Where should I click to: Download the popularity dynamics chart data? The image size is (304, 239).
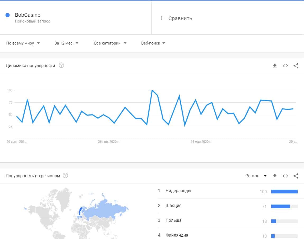(275, 66)
